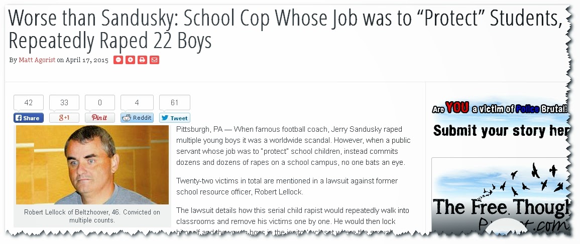Image resolution: width=580 pixels, height=244 pixels.
Task: Increase article font size with the plus icon
Action: tap(130, 60)
